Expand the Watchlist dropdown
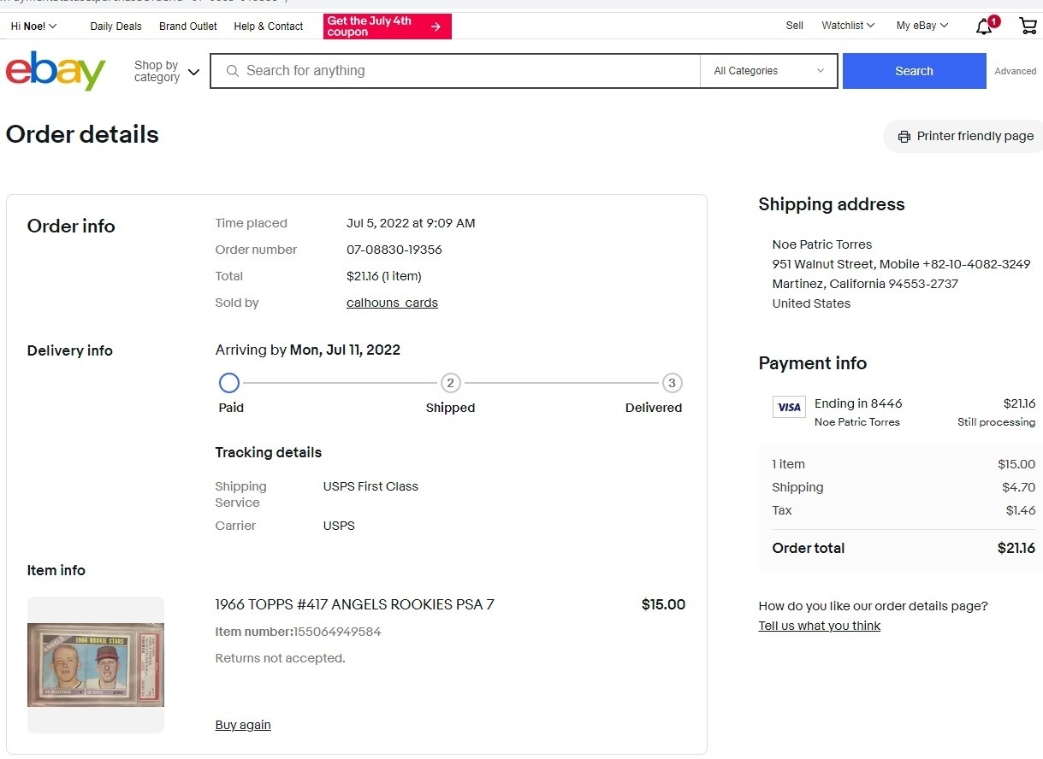The height and width of the screenshot is (759, 1043). coord(848,26)
